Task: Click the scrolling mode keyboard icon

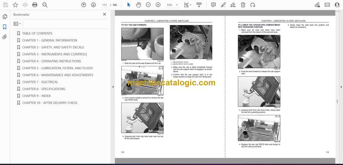Action: pyautogui.click(x=199, y=5)
